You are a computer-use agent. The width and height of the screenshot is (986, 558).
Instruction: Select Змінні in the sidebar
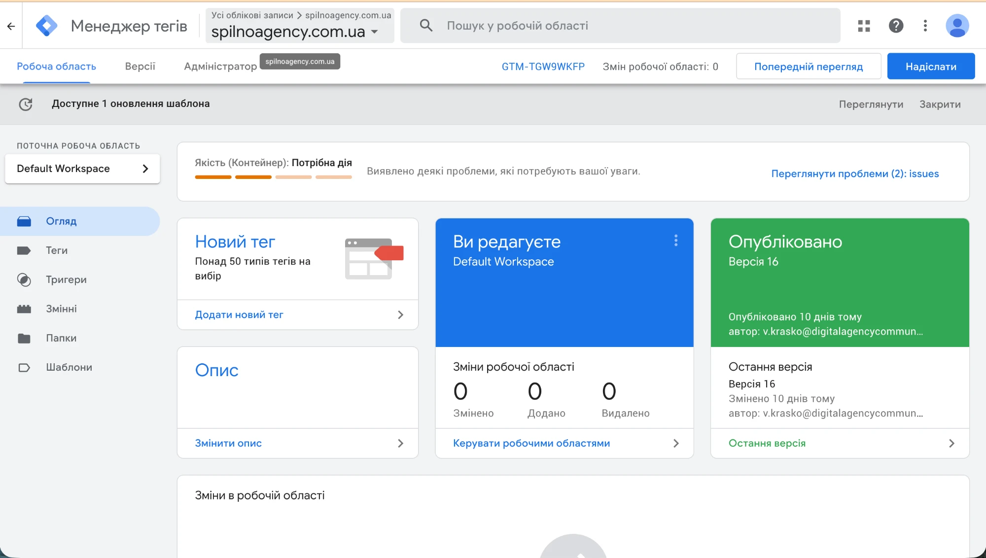[80, 309]
